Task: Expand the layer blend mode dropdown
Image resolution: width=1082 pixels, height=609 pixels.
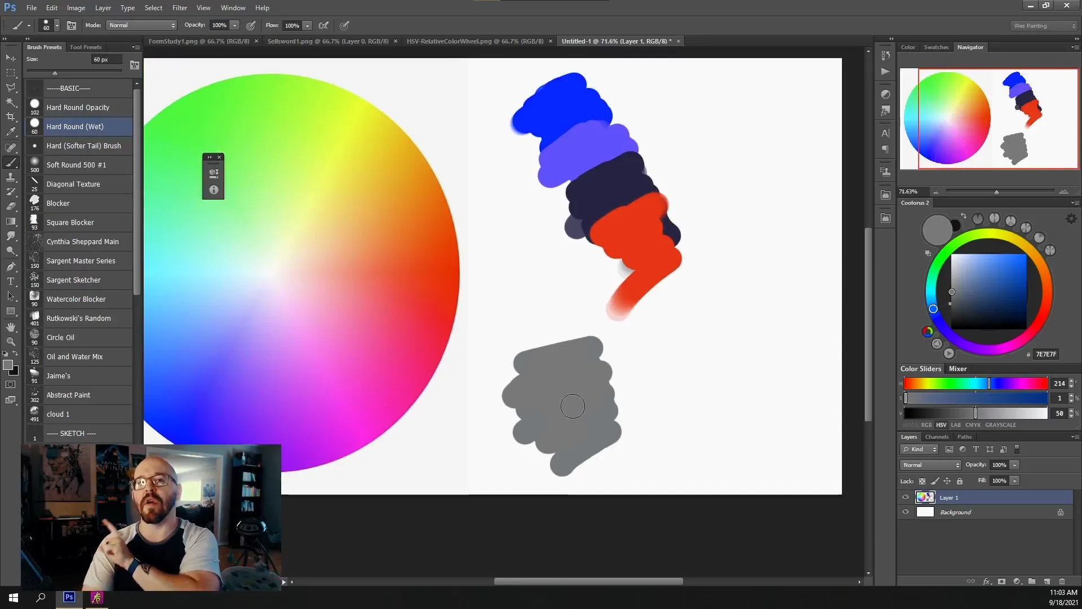Action: (x=930, y=465)
